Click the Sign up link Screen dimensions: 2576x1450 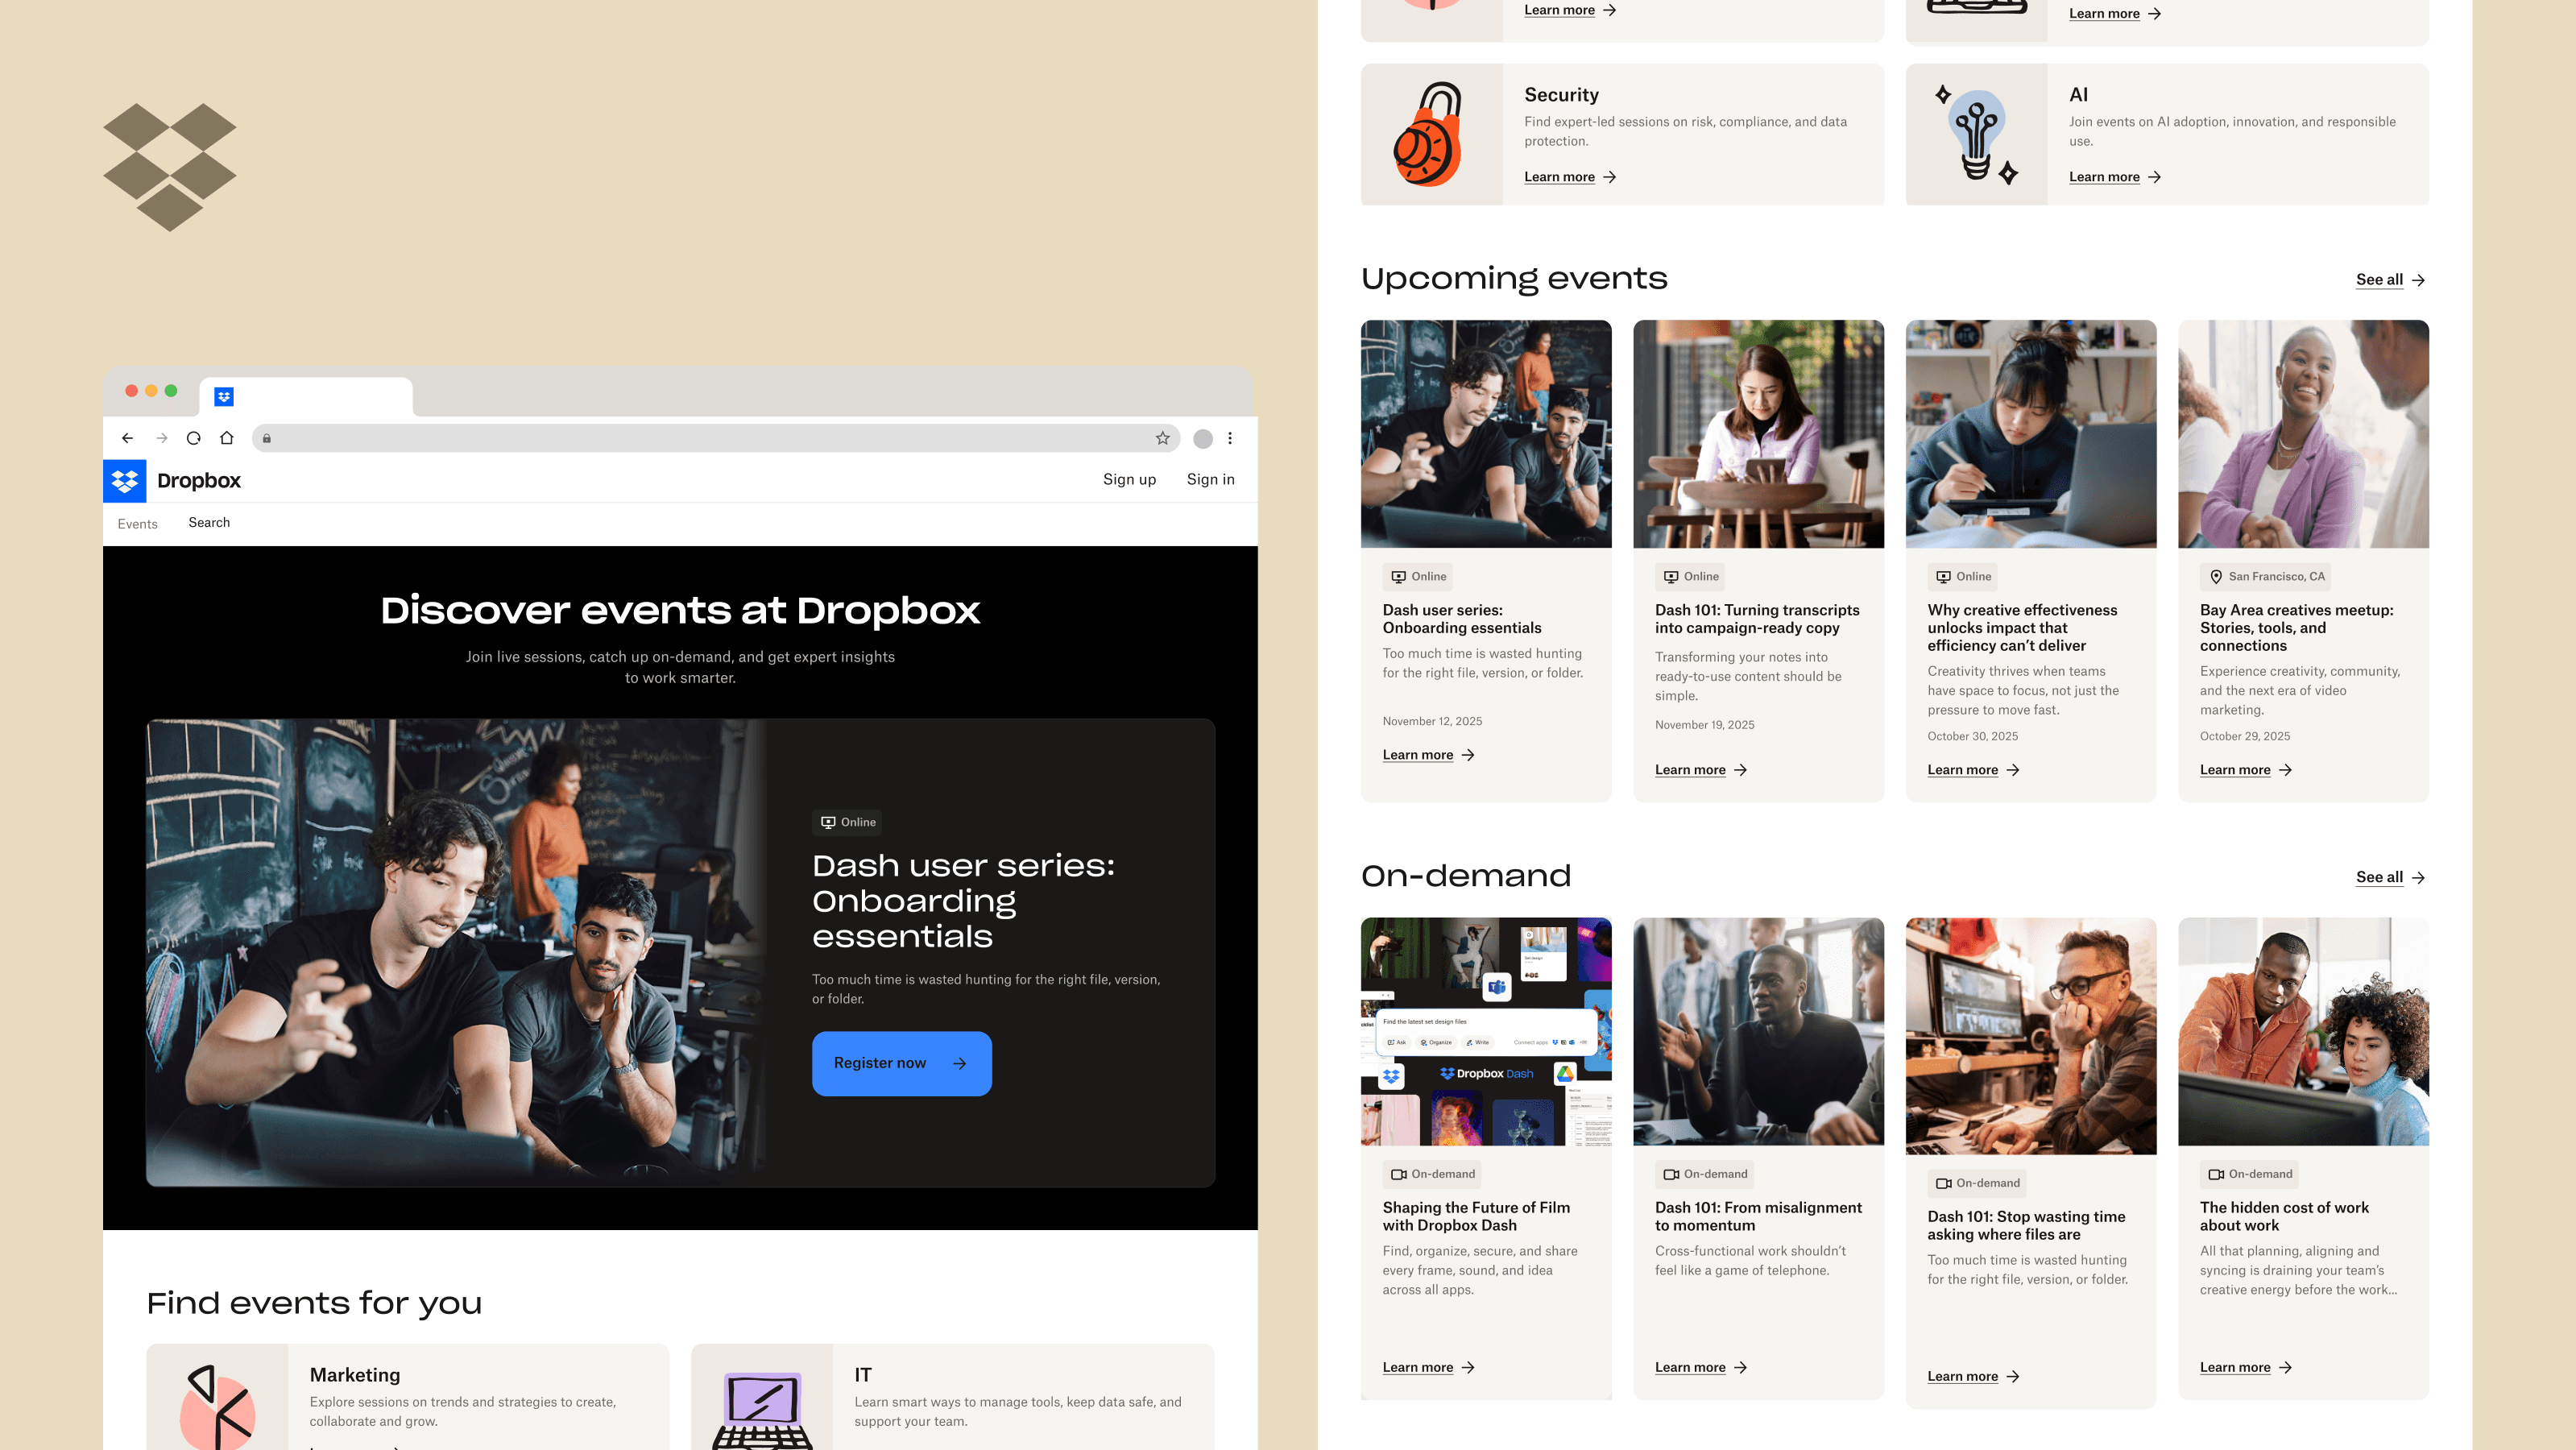pyautogui.click(x=1129, y=480)
